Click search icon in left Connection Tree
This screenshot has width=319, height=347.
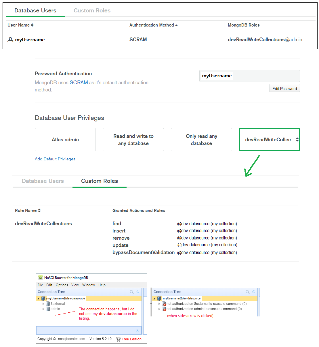point(132,292)
